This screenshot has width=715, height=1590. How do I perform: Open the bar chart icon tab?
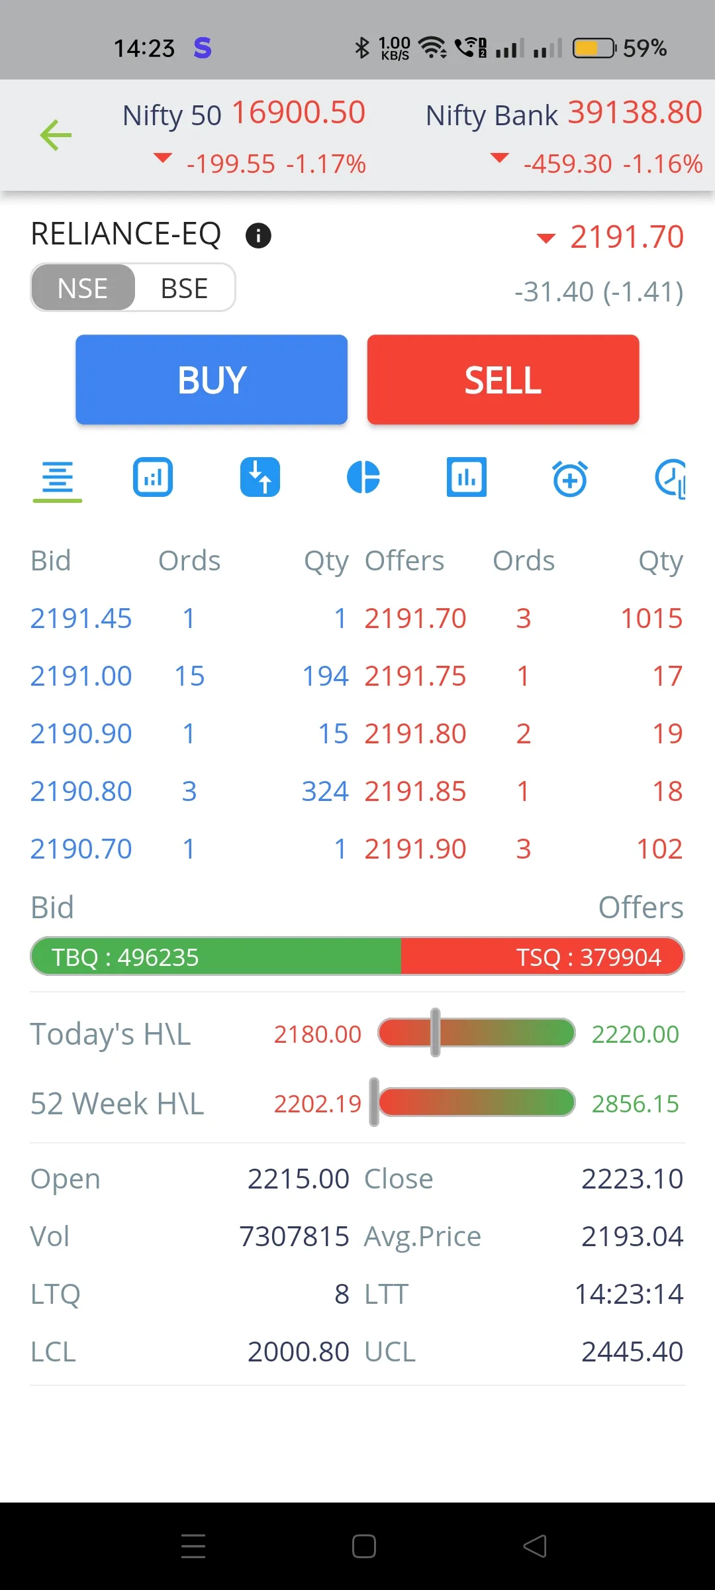[467, 477]
